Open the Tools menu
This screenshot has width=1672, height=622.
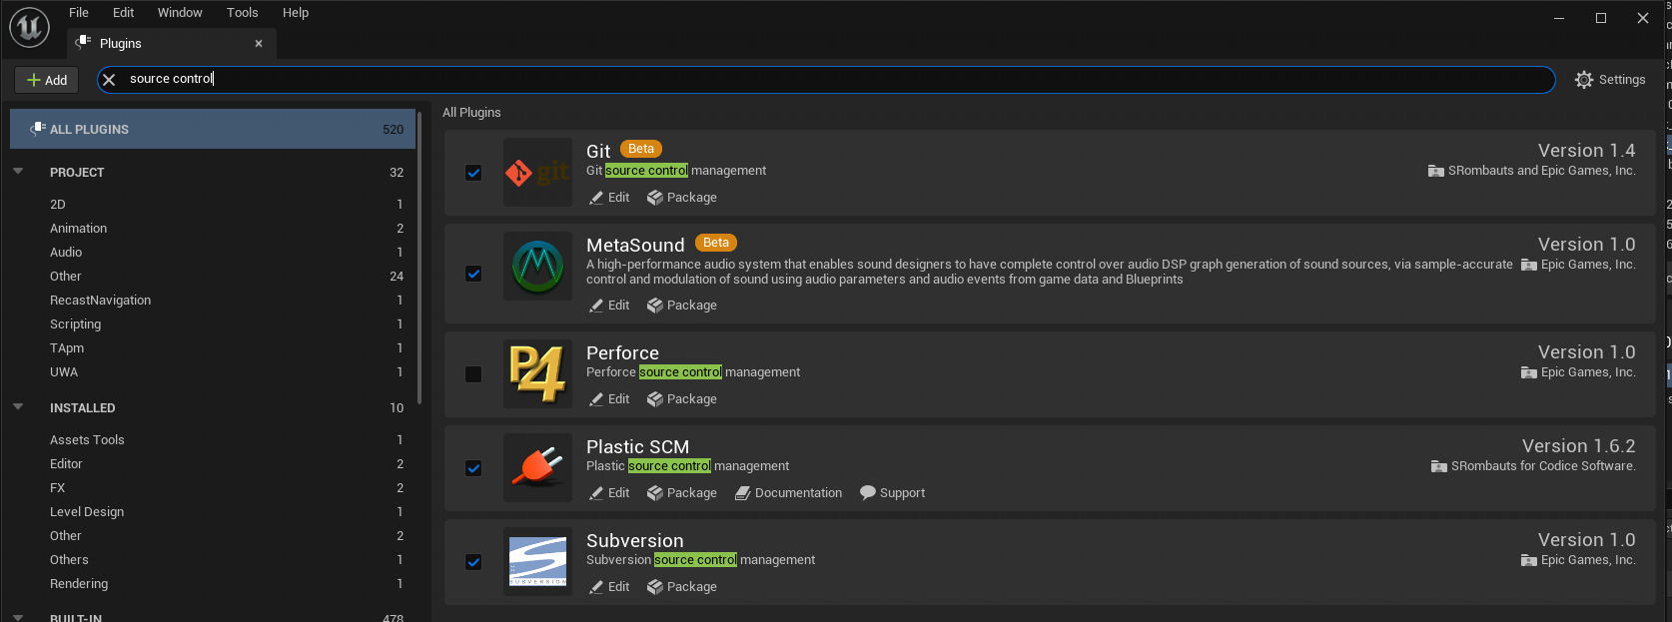coord(243,13)
